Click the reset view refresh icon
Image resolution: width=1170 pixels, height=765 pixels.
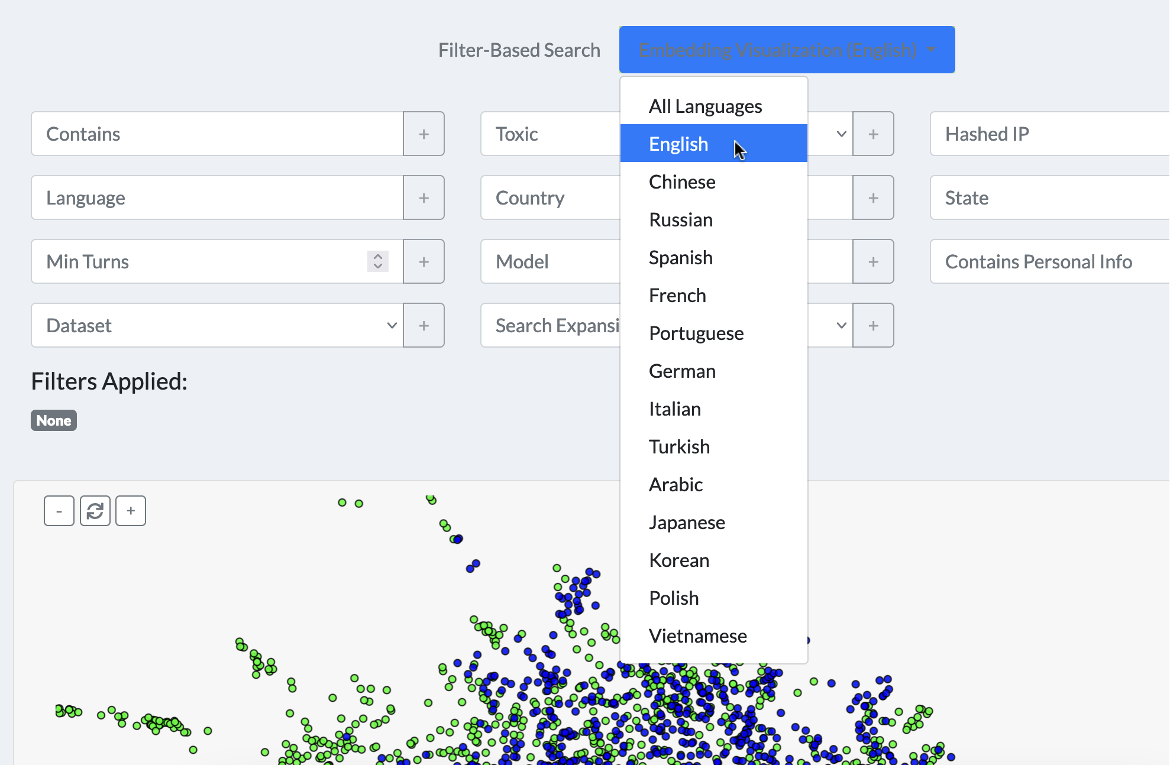[95, 511]
